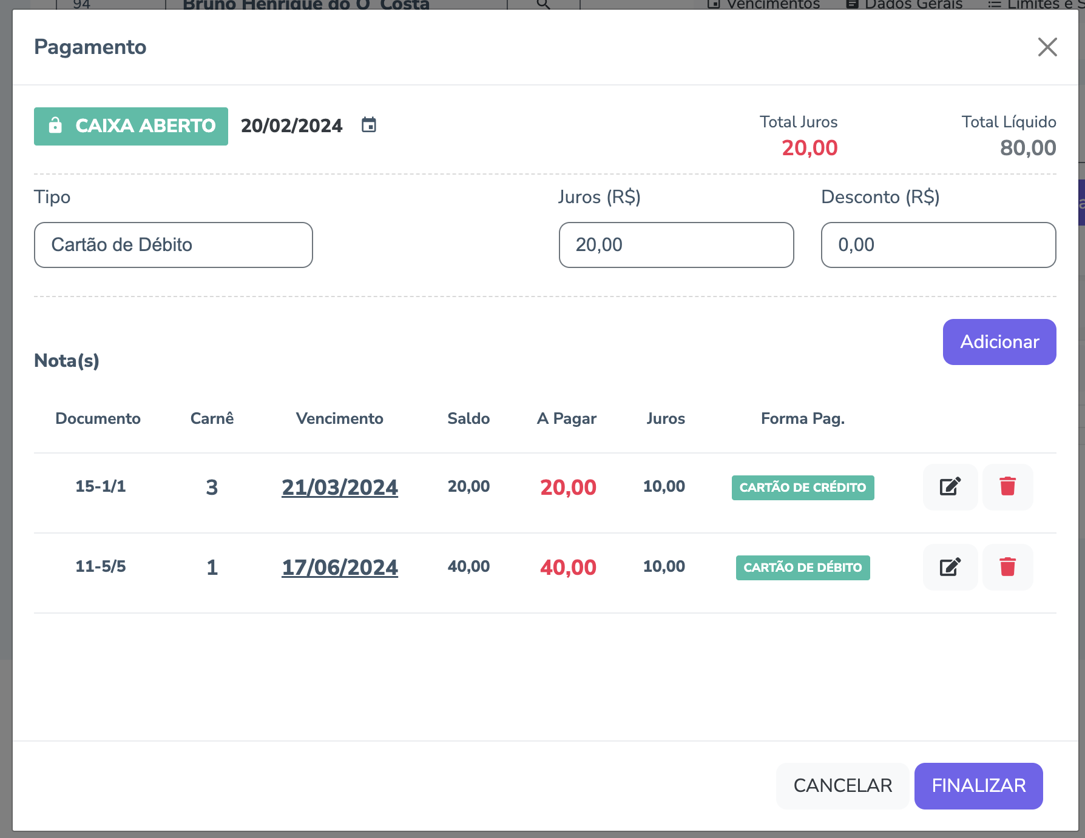
Task: Open the Tipo dropdown showing Cartão de Débito
Action: pyautogui.click(x=174, y=245)
